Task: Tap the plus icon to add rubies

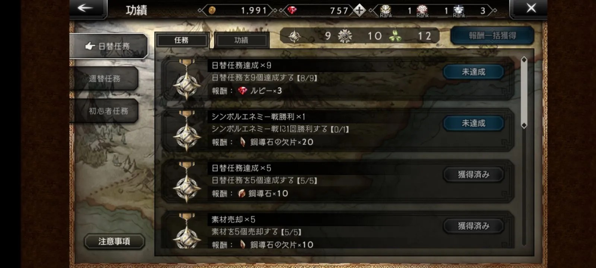Action: [x=359, y=10]
